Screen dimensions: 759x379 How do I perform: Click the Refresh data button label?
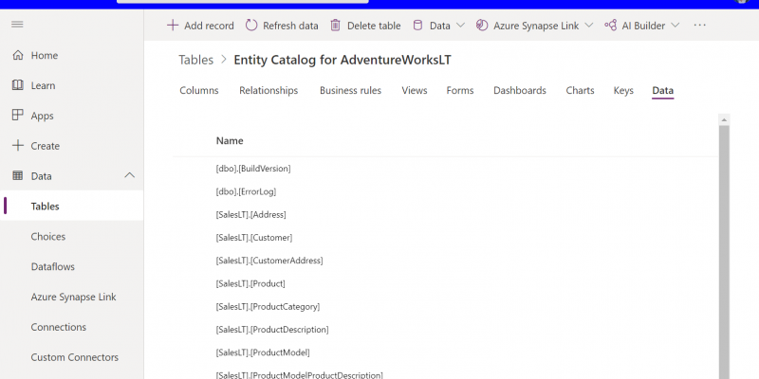290,26
